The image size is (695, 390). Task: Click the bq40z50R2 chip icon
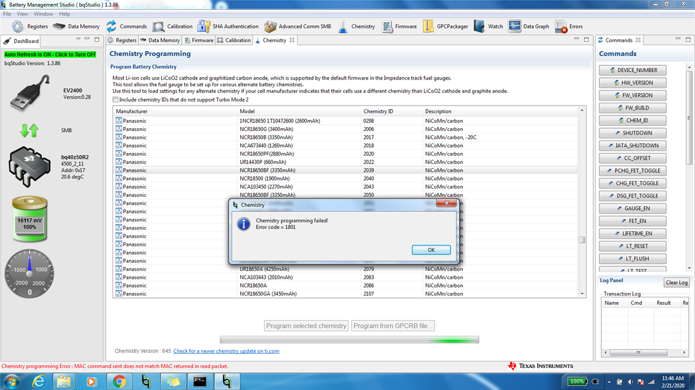coord(29,166)
